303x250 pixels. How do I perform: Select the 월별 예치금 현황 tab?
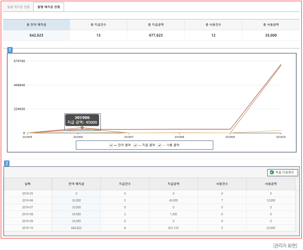click(48, 7)
